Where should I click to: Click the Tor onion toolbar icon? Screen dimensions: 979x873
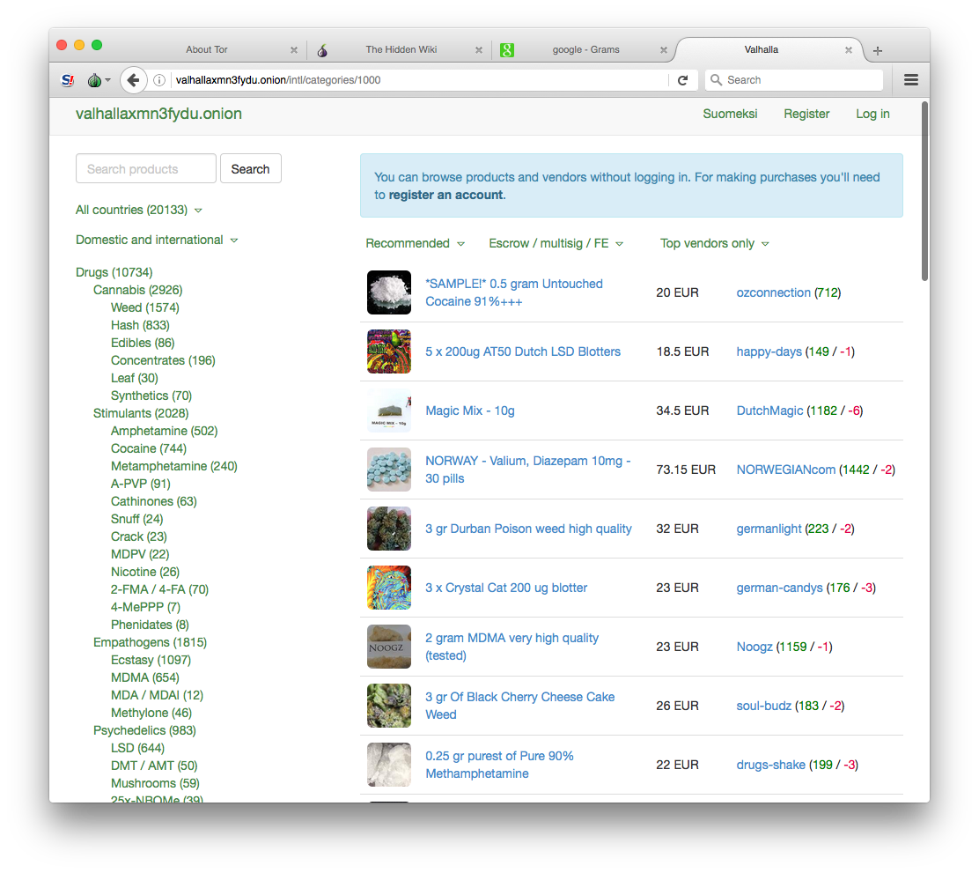tap(95, 80)
